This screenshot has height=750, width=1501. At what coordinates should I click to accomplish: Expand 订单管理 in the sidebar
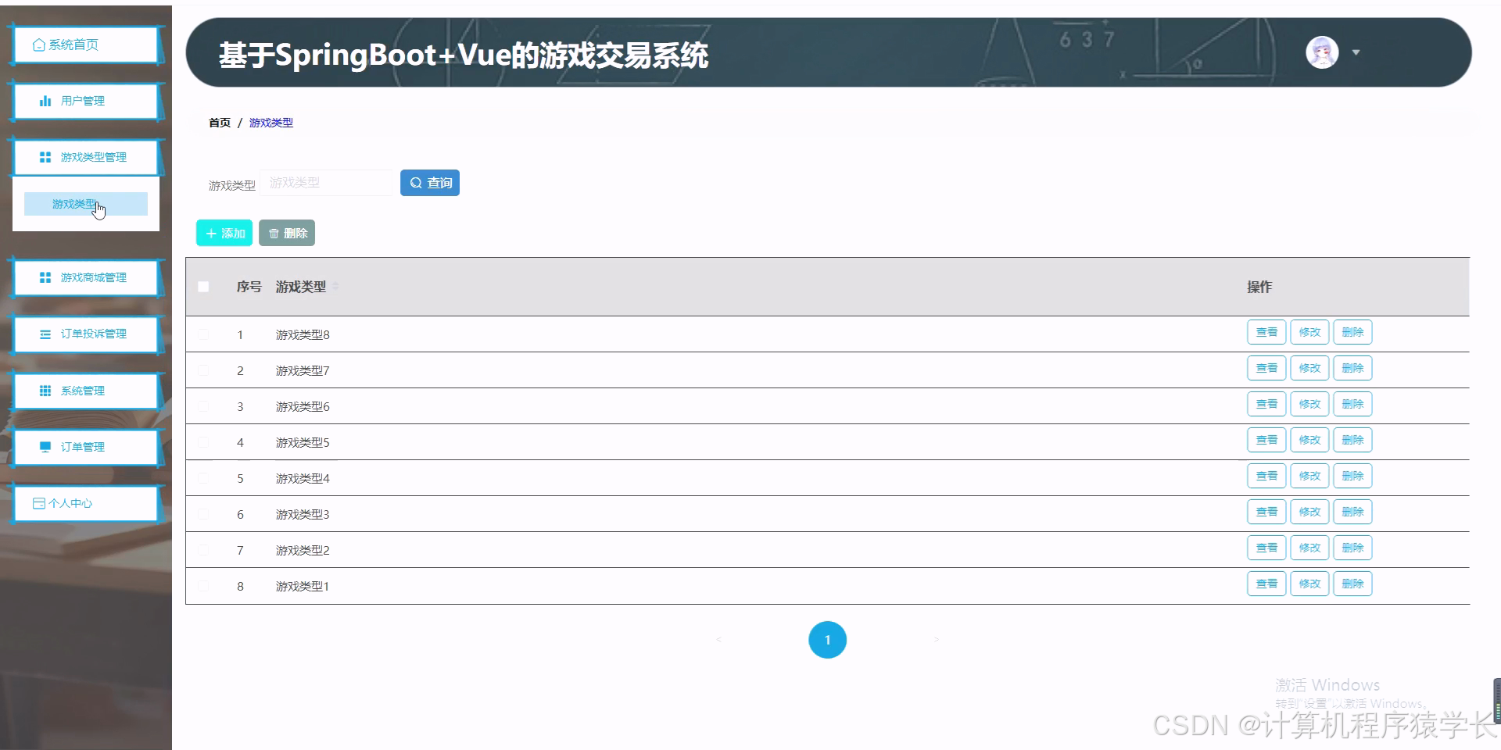click(86, 447)
